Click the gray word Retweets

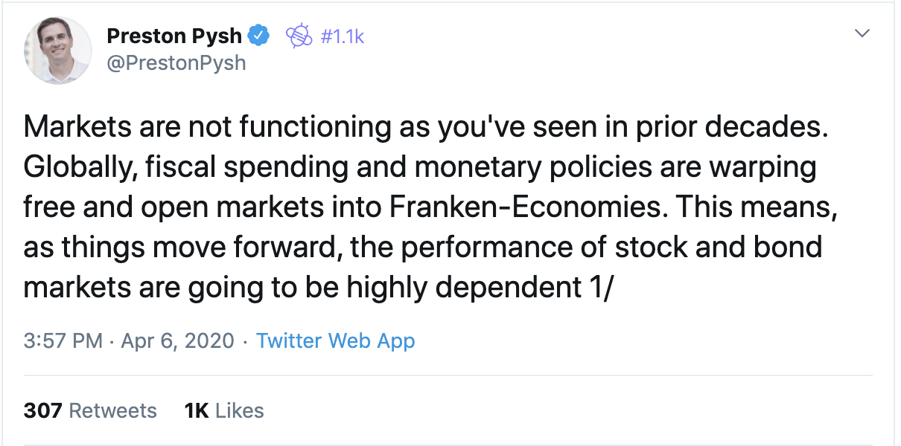coord(113,410)
